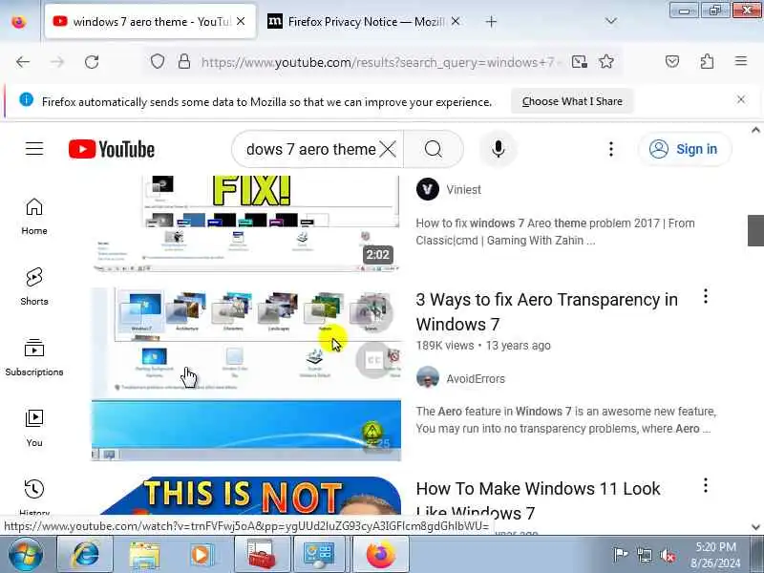Click the muted volume tray icon

(x=668, y=555)
